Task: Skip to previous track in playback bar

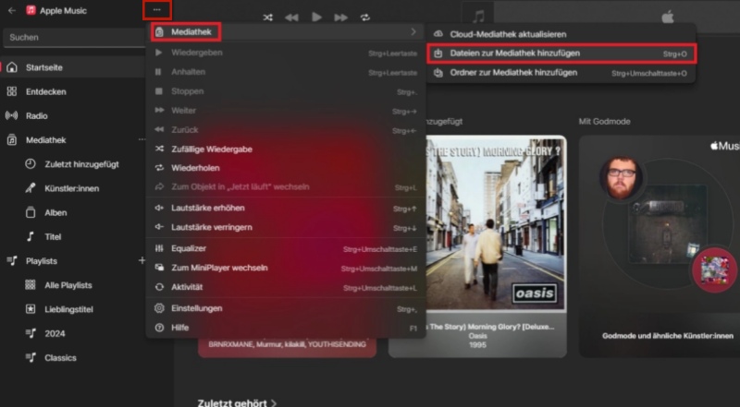Action: 291,18
